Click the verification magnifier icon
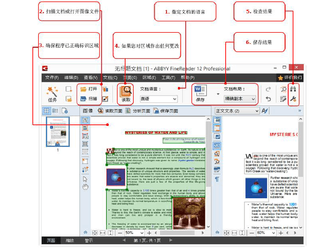The width and height of the screenshot is (318, 250). (283, 89)
